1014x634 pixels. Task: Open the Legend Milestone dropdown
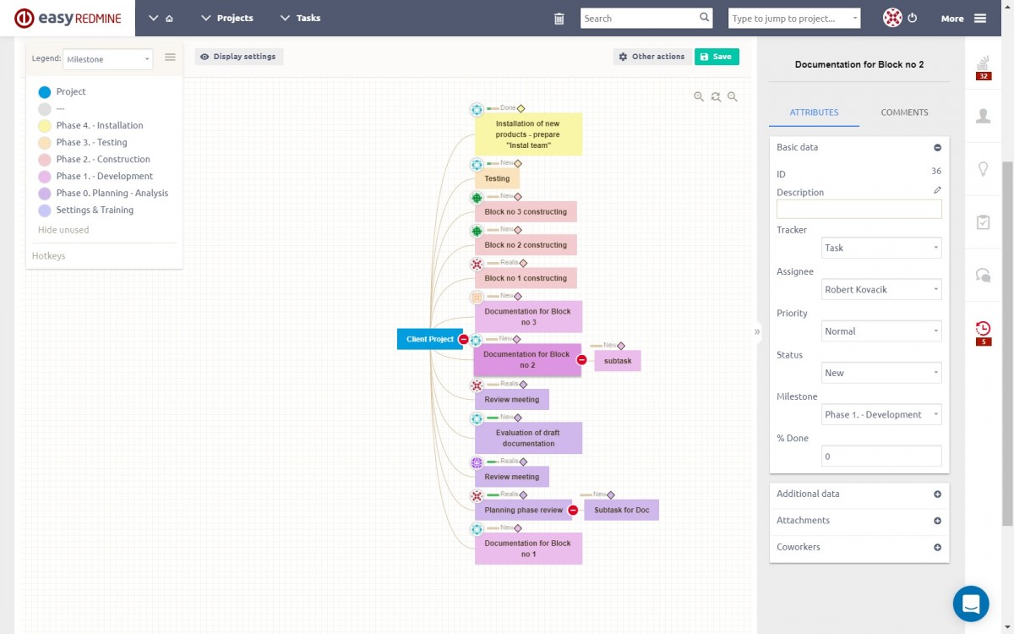click(x=108, y=59)
